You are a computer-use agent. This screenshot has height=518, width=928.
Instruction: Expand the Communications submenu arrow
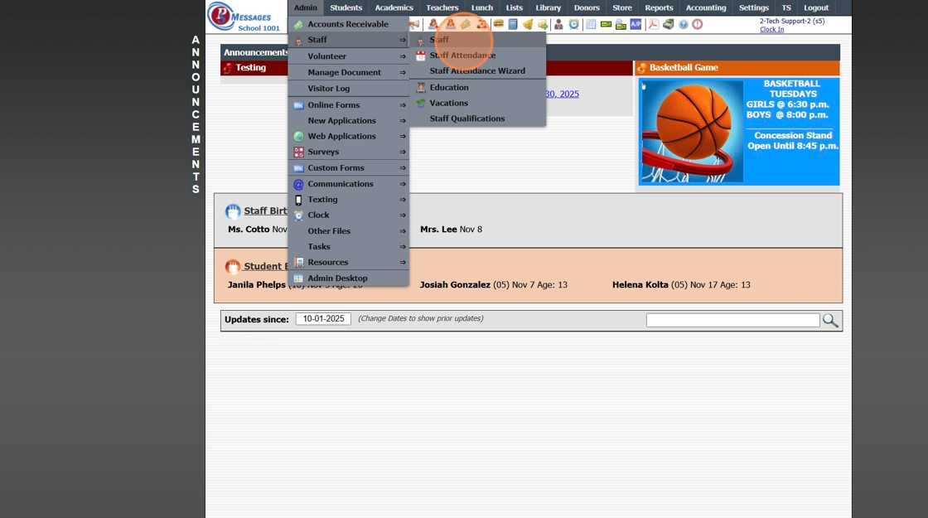[403, 184]
